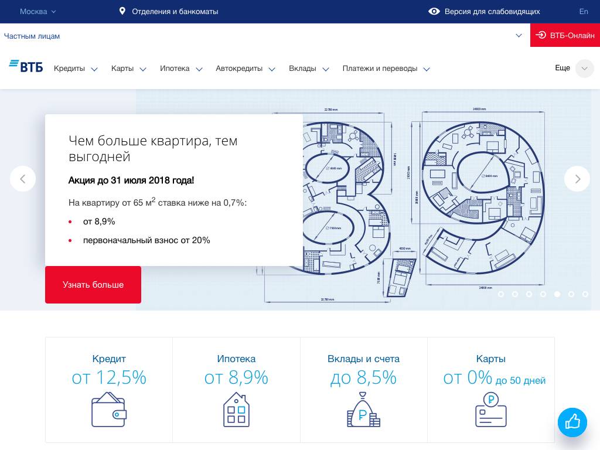Viewport: 600px width, 450px height.
Task: Open ВТБ-Онлайн login button
Action: click(x=565, y=35)
